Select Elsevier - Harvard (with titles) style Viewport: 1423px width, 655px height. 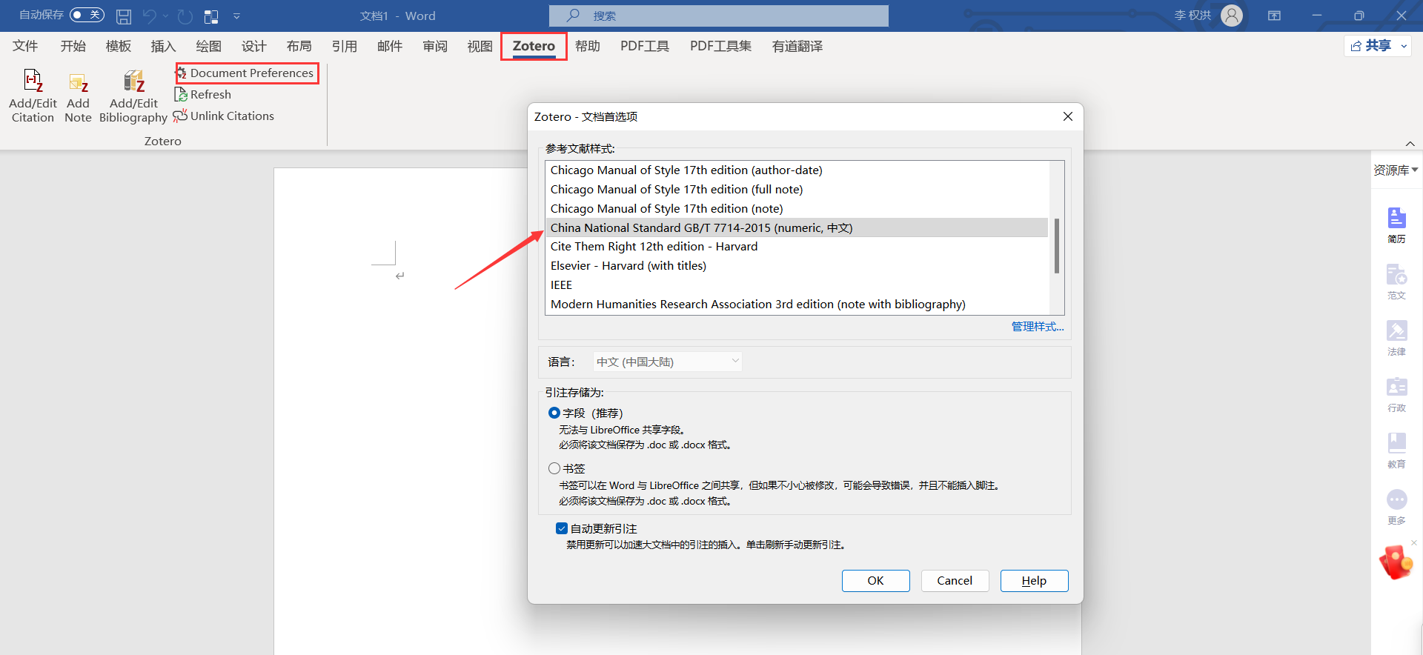797,266
